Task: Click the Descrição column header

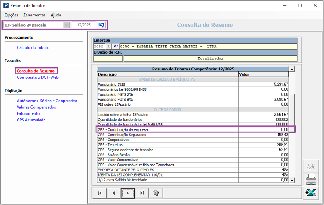Action: pyautogui.click(x=168, y=74)
